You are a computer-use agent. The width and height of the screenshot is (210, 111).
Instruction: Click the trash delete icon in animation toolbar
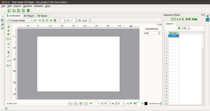tap(55, 21)
